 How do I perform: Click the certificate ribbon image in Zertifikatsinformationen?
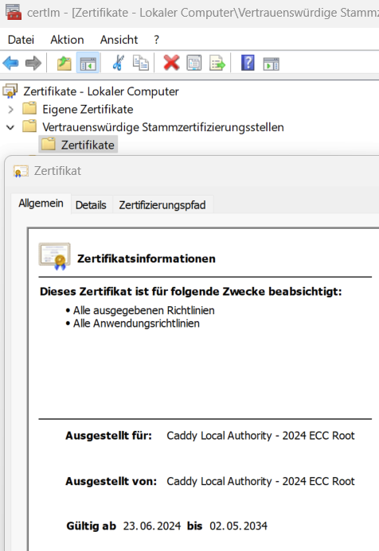55,257
